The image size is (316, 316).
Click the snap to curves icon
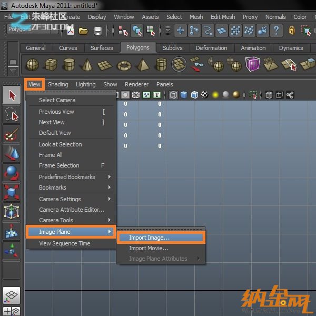[194, 31]
